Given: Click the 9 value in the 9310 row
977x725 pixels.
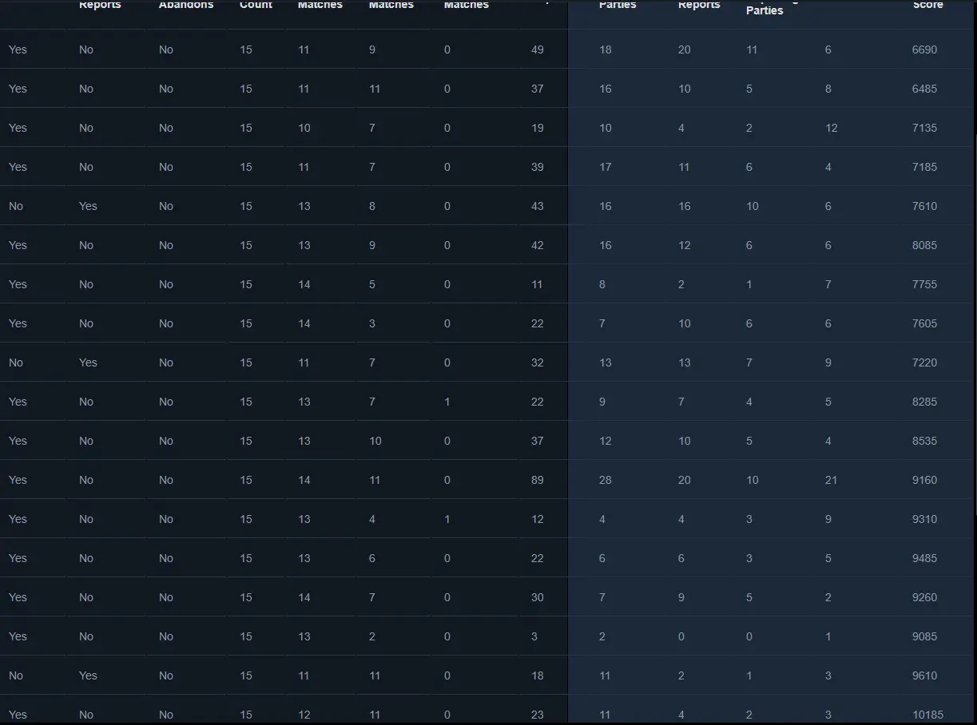Looking at the screenshot, I should tap(828, 519).
